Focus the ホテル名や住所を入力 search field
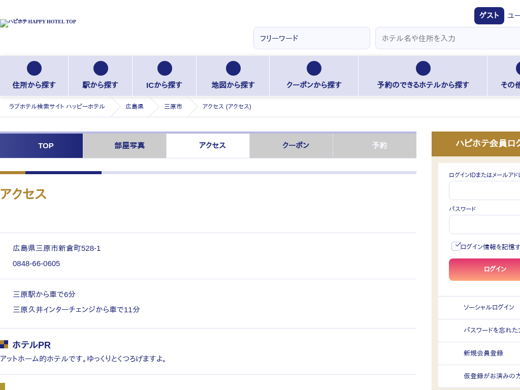 (x=448, y=38)
